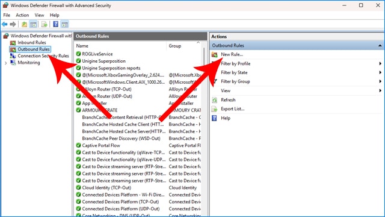385x217 pixels.
Task: Click Export List... in the Actions pane
Action: pos(233,109)
